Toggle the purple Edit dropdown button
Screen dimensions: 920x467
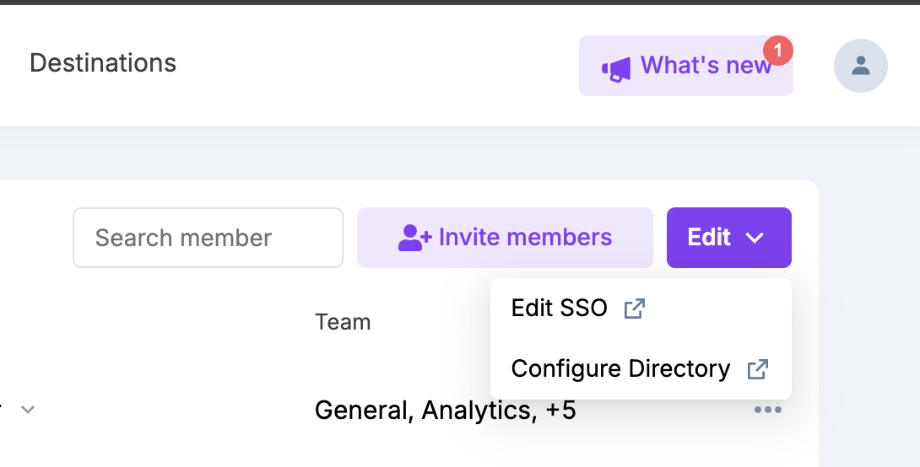coord(728,238)
